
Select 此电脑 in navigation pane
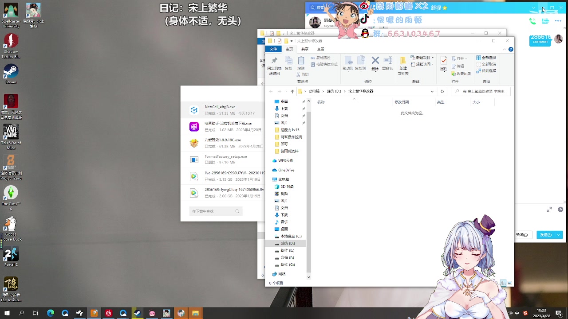[x=280, y=179]
